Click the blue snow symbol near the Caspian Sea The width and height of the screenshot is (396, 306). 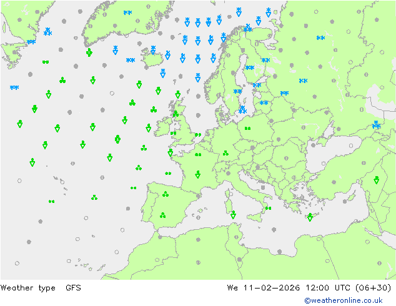tap(376, 125)
